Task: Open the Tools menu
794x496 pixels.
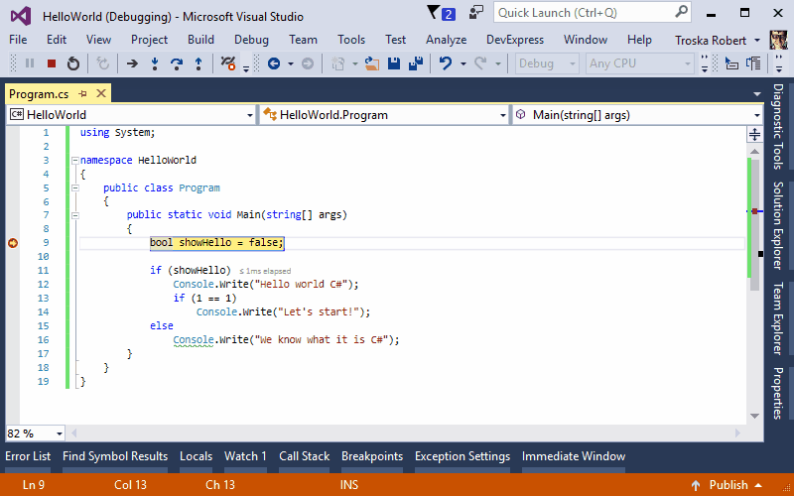Action: [x=351, y=40]
